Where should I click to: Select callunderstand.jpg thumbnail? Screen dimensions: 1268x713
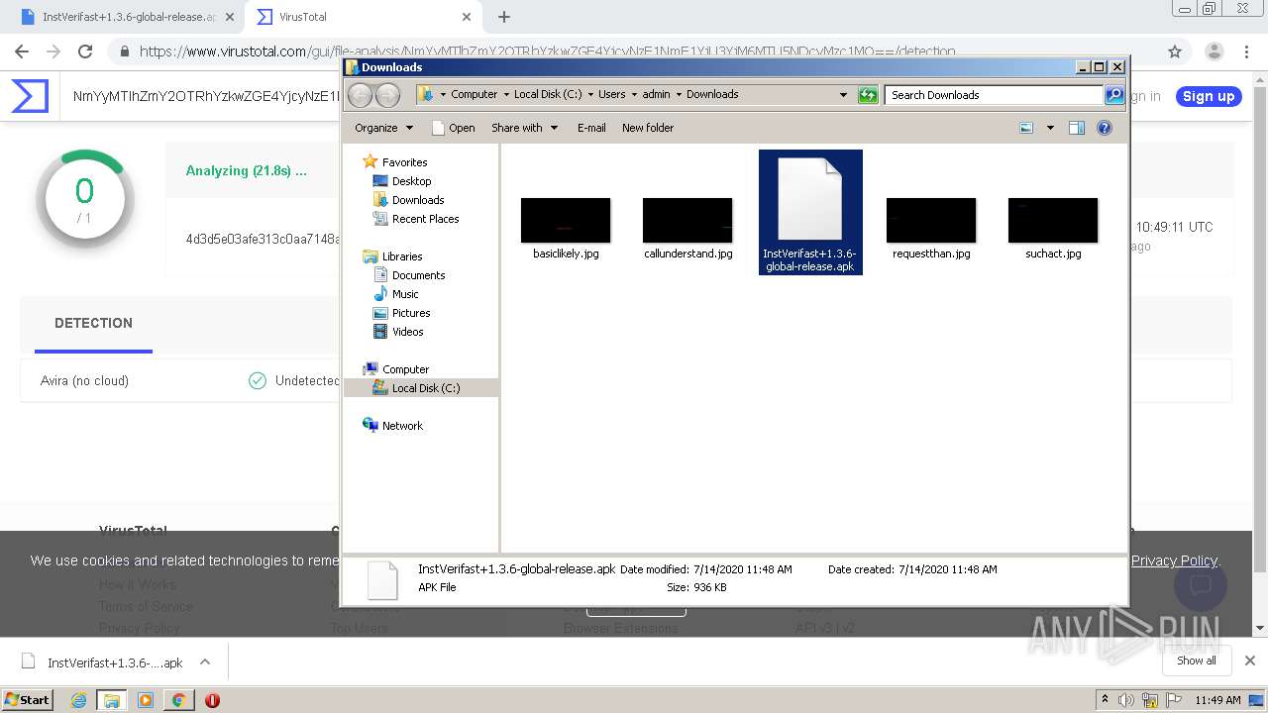(687, 220)
